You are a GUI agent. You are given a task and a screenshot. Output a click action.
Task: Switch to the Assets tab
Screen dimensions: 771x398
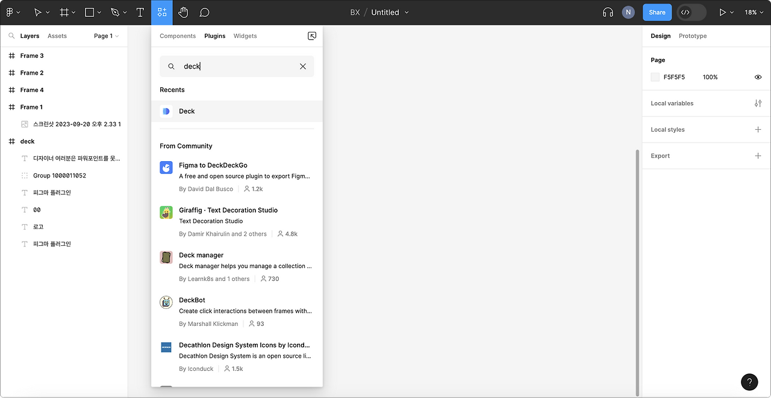[57, 36]
